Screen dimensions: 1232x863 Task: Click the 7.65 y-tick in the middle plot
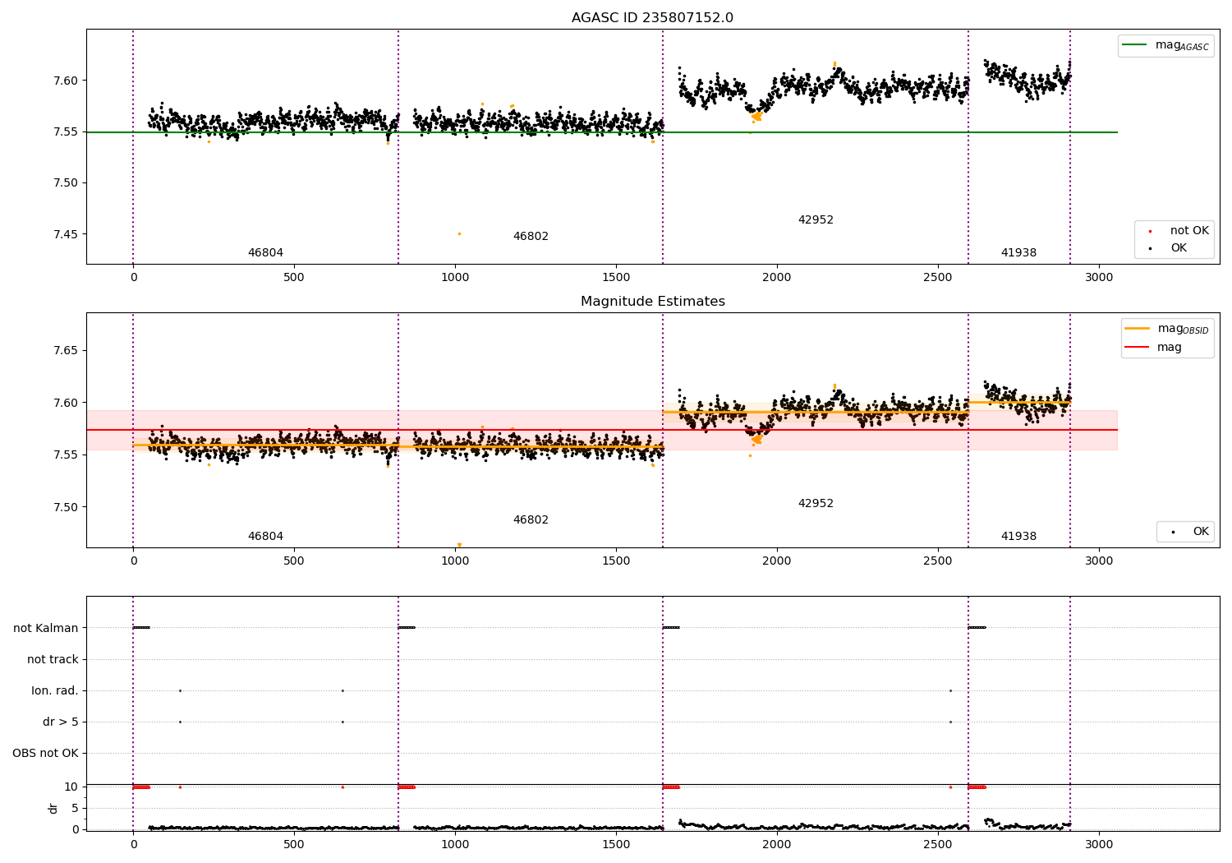[64, 351]
